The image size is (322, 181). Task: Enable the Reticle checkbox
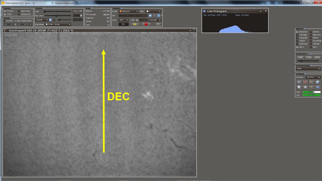click(311, 38)
